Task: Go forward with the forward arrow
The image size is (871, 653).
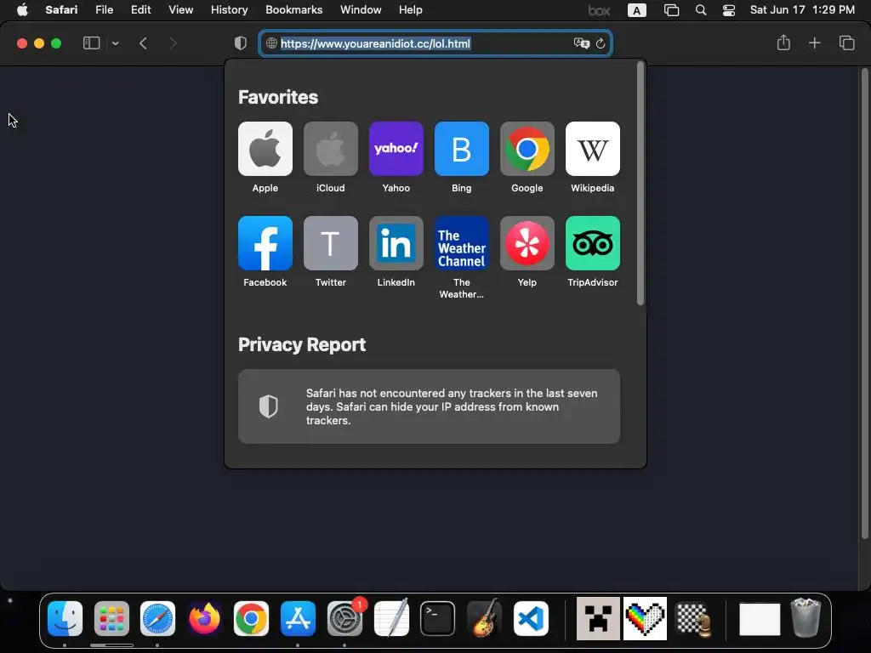Action: pos(173,43)
